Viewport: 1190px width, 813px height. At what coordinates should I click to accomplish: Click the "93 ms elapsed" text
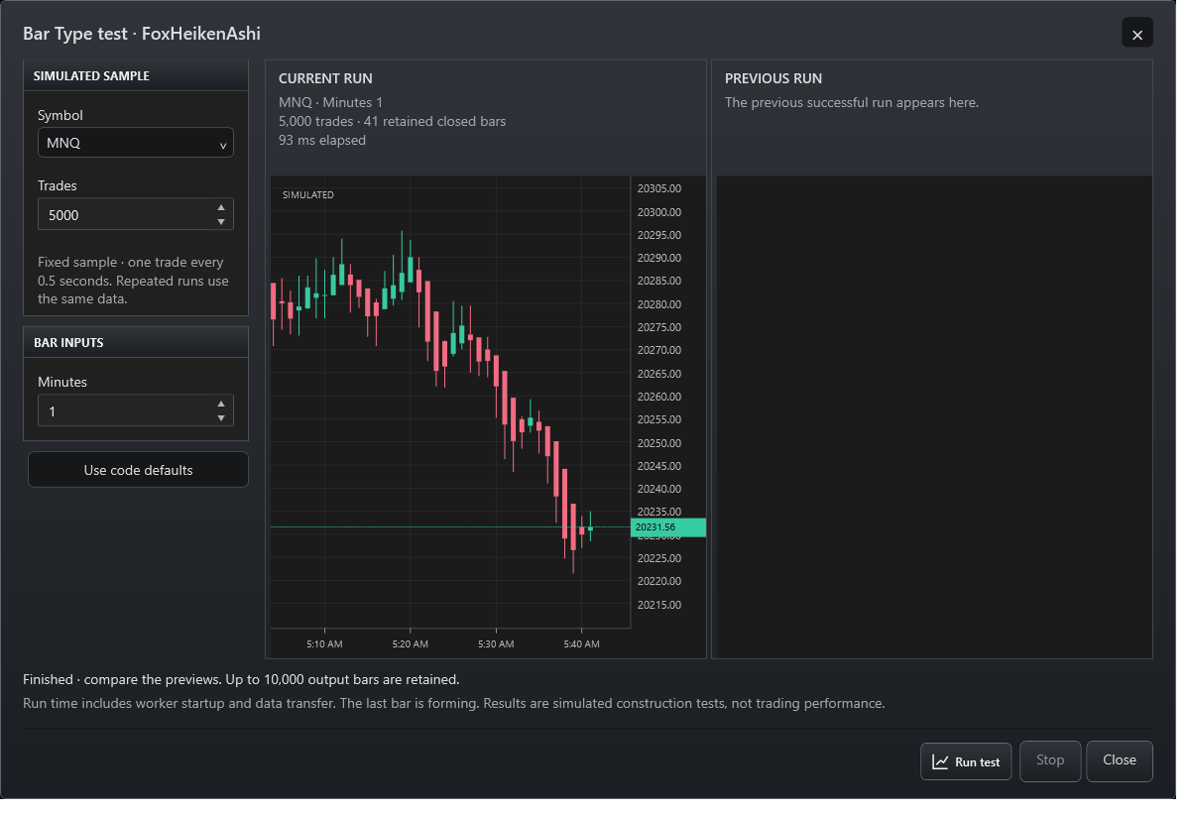322,140
